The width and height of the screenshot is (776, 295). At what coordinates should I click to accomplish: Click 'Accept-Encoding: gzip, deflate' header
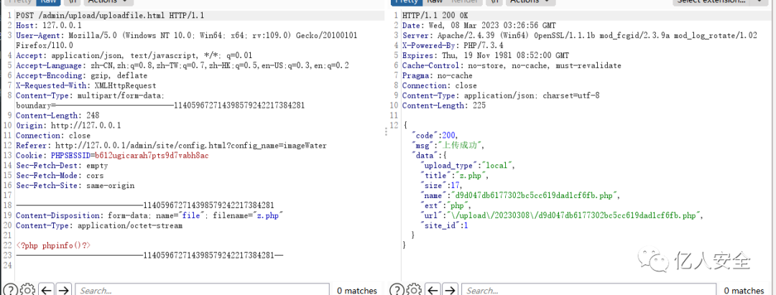coord(82,75)
